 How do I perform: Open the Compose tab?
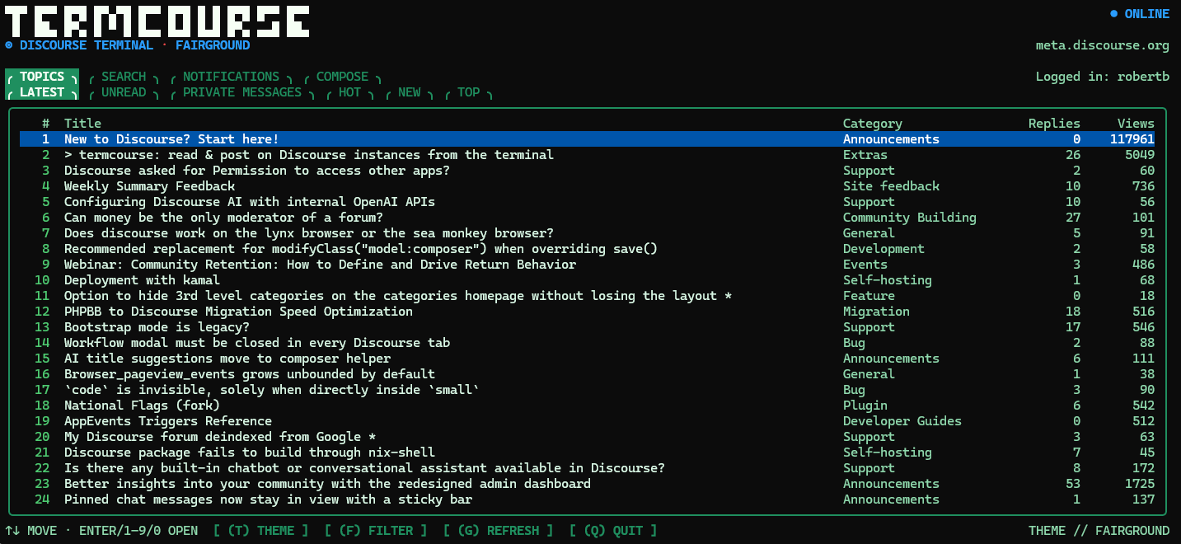(342, 77)
